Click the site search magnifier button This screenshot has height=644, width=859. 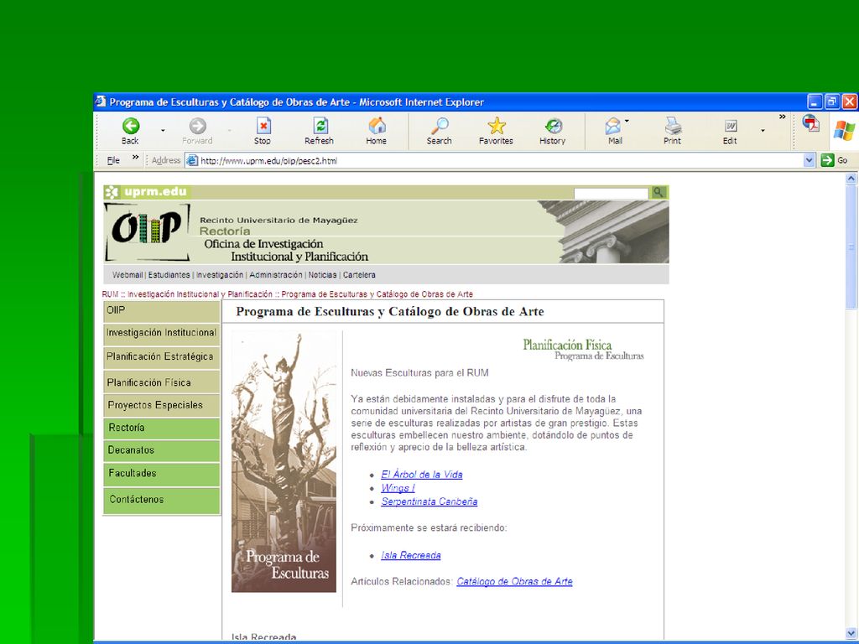(659, 192)
